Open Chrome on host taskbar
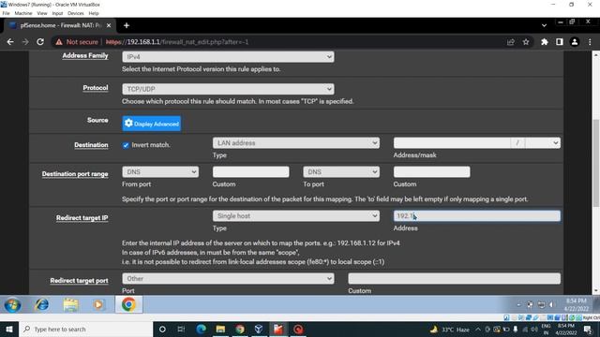The image size is (600, 337). 240,329
